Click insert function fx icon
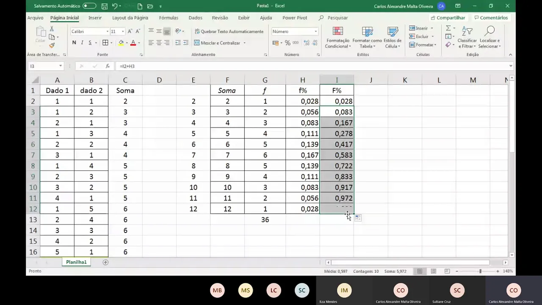542x305 pixels. click(x=108, y=66)
